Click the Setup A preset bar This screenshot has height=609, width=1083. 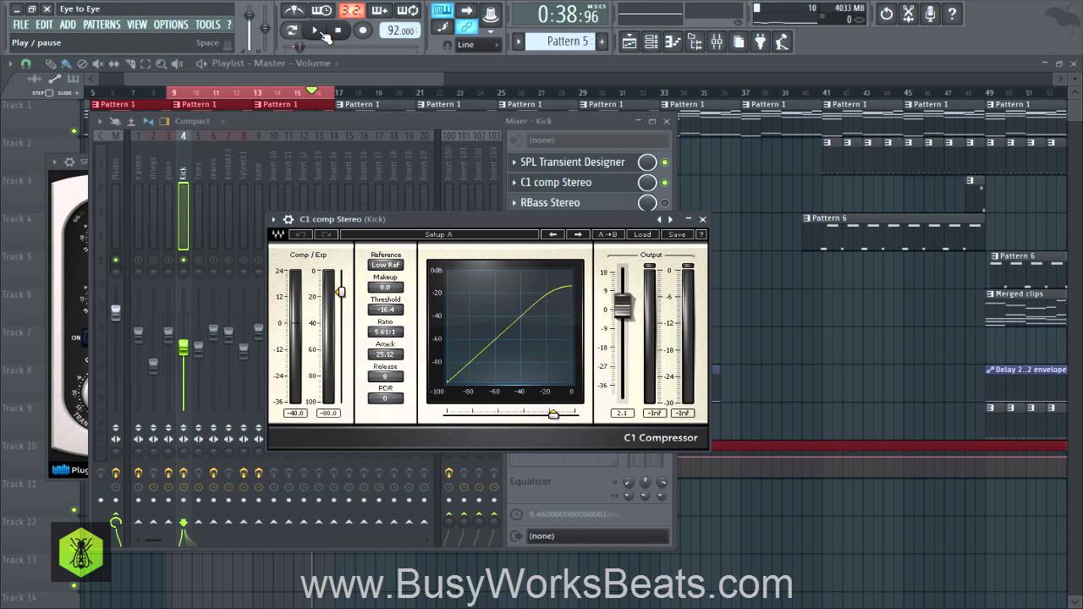click(439, 234)
